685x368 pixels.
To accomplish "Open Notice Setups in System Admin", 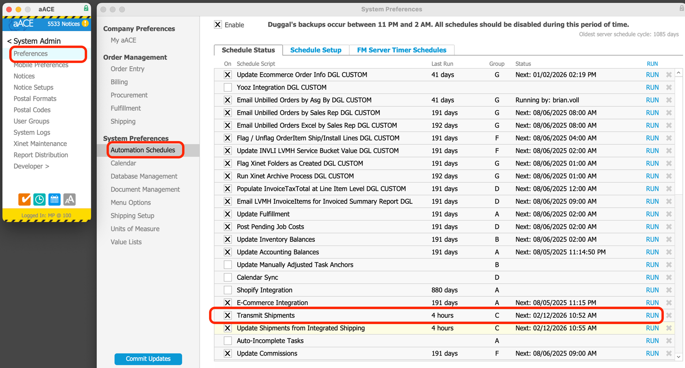I will click(x=34, y=88).
